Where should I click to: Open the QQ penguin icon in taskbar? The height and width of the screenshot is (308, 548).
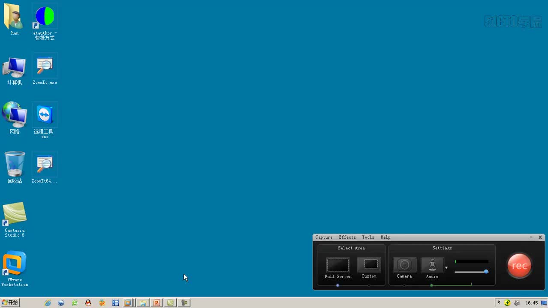[88, 303]
